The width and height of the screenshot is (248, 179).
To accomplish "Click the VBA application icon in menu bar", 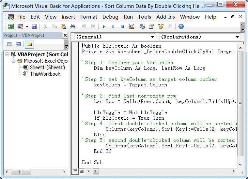I will click(11, 17).
